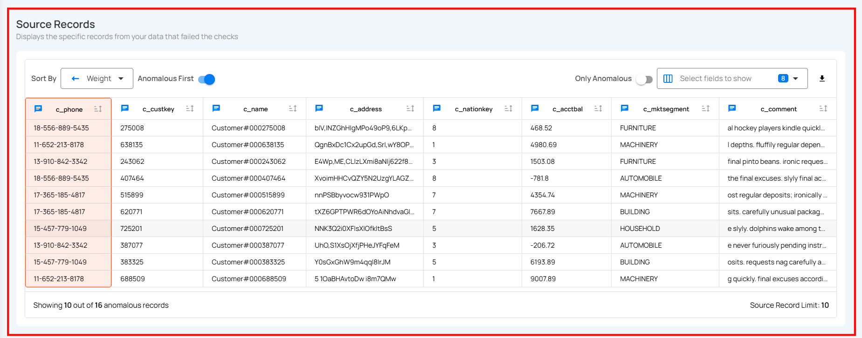Viewport: 862px width, 338px height.
Task: Click the comment icon in c_nationkey header
Action: coord(436,108)
